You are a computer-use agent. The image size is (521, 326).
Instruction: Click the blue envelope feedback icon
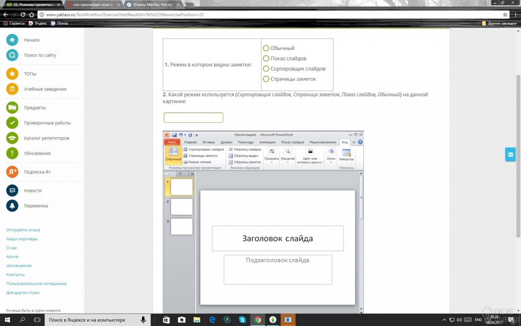[x=510, y=155]
